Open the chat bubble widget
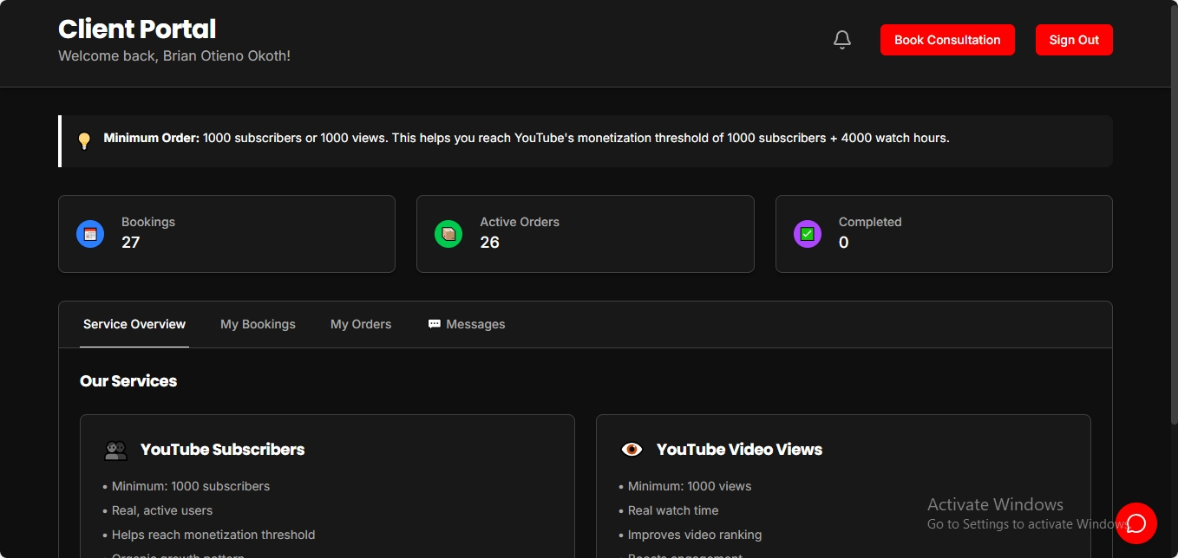This screenshot has width=1178, height=558. [x=1136, y=523]
